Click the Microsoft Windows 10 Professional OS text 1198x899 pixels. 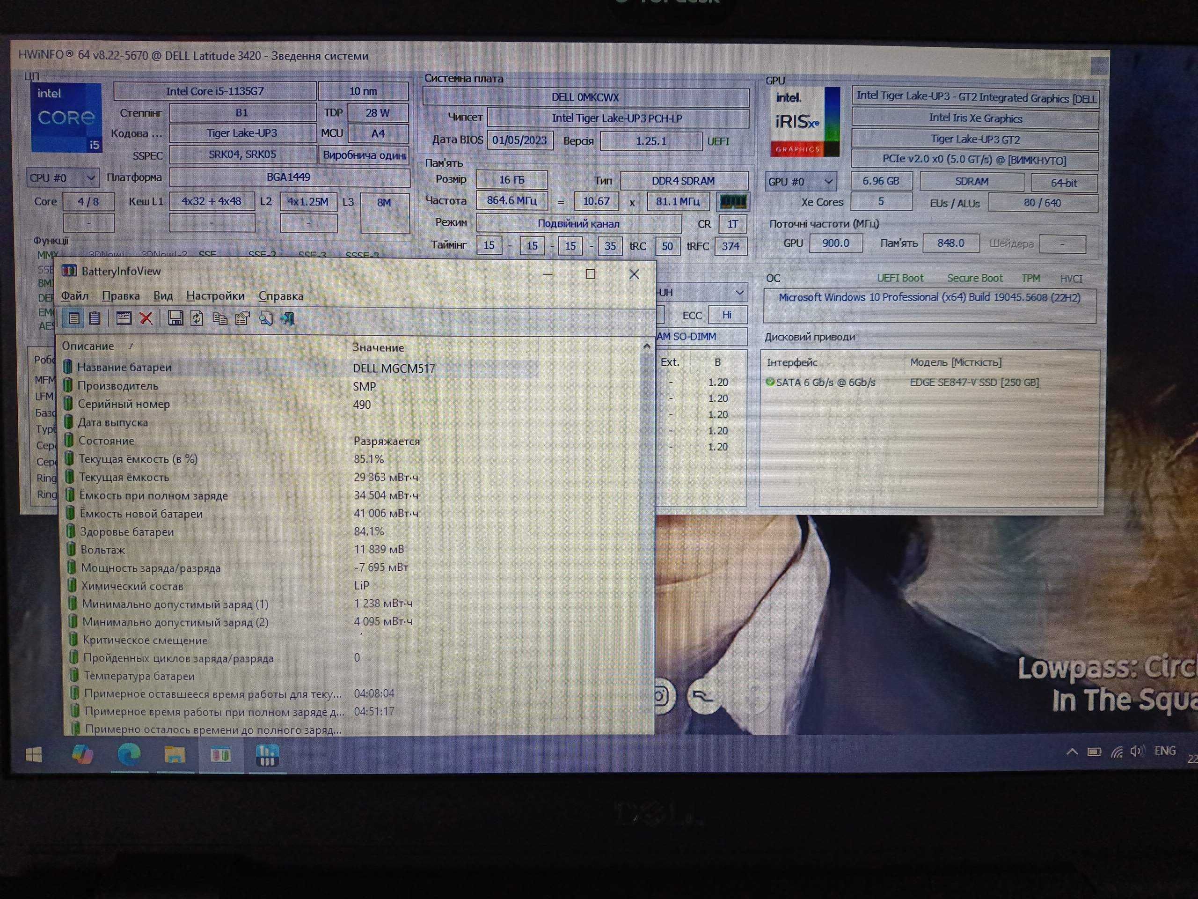[x=929, y=297]
